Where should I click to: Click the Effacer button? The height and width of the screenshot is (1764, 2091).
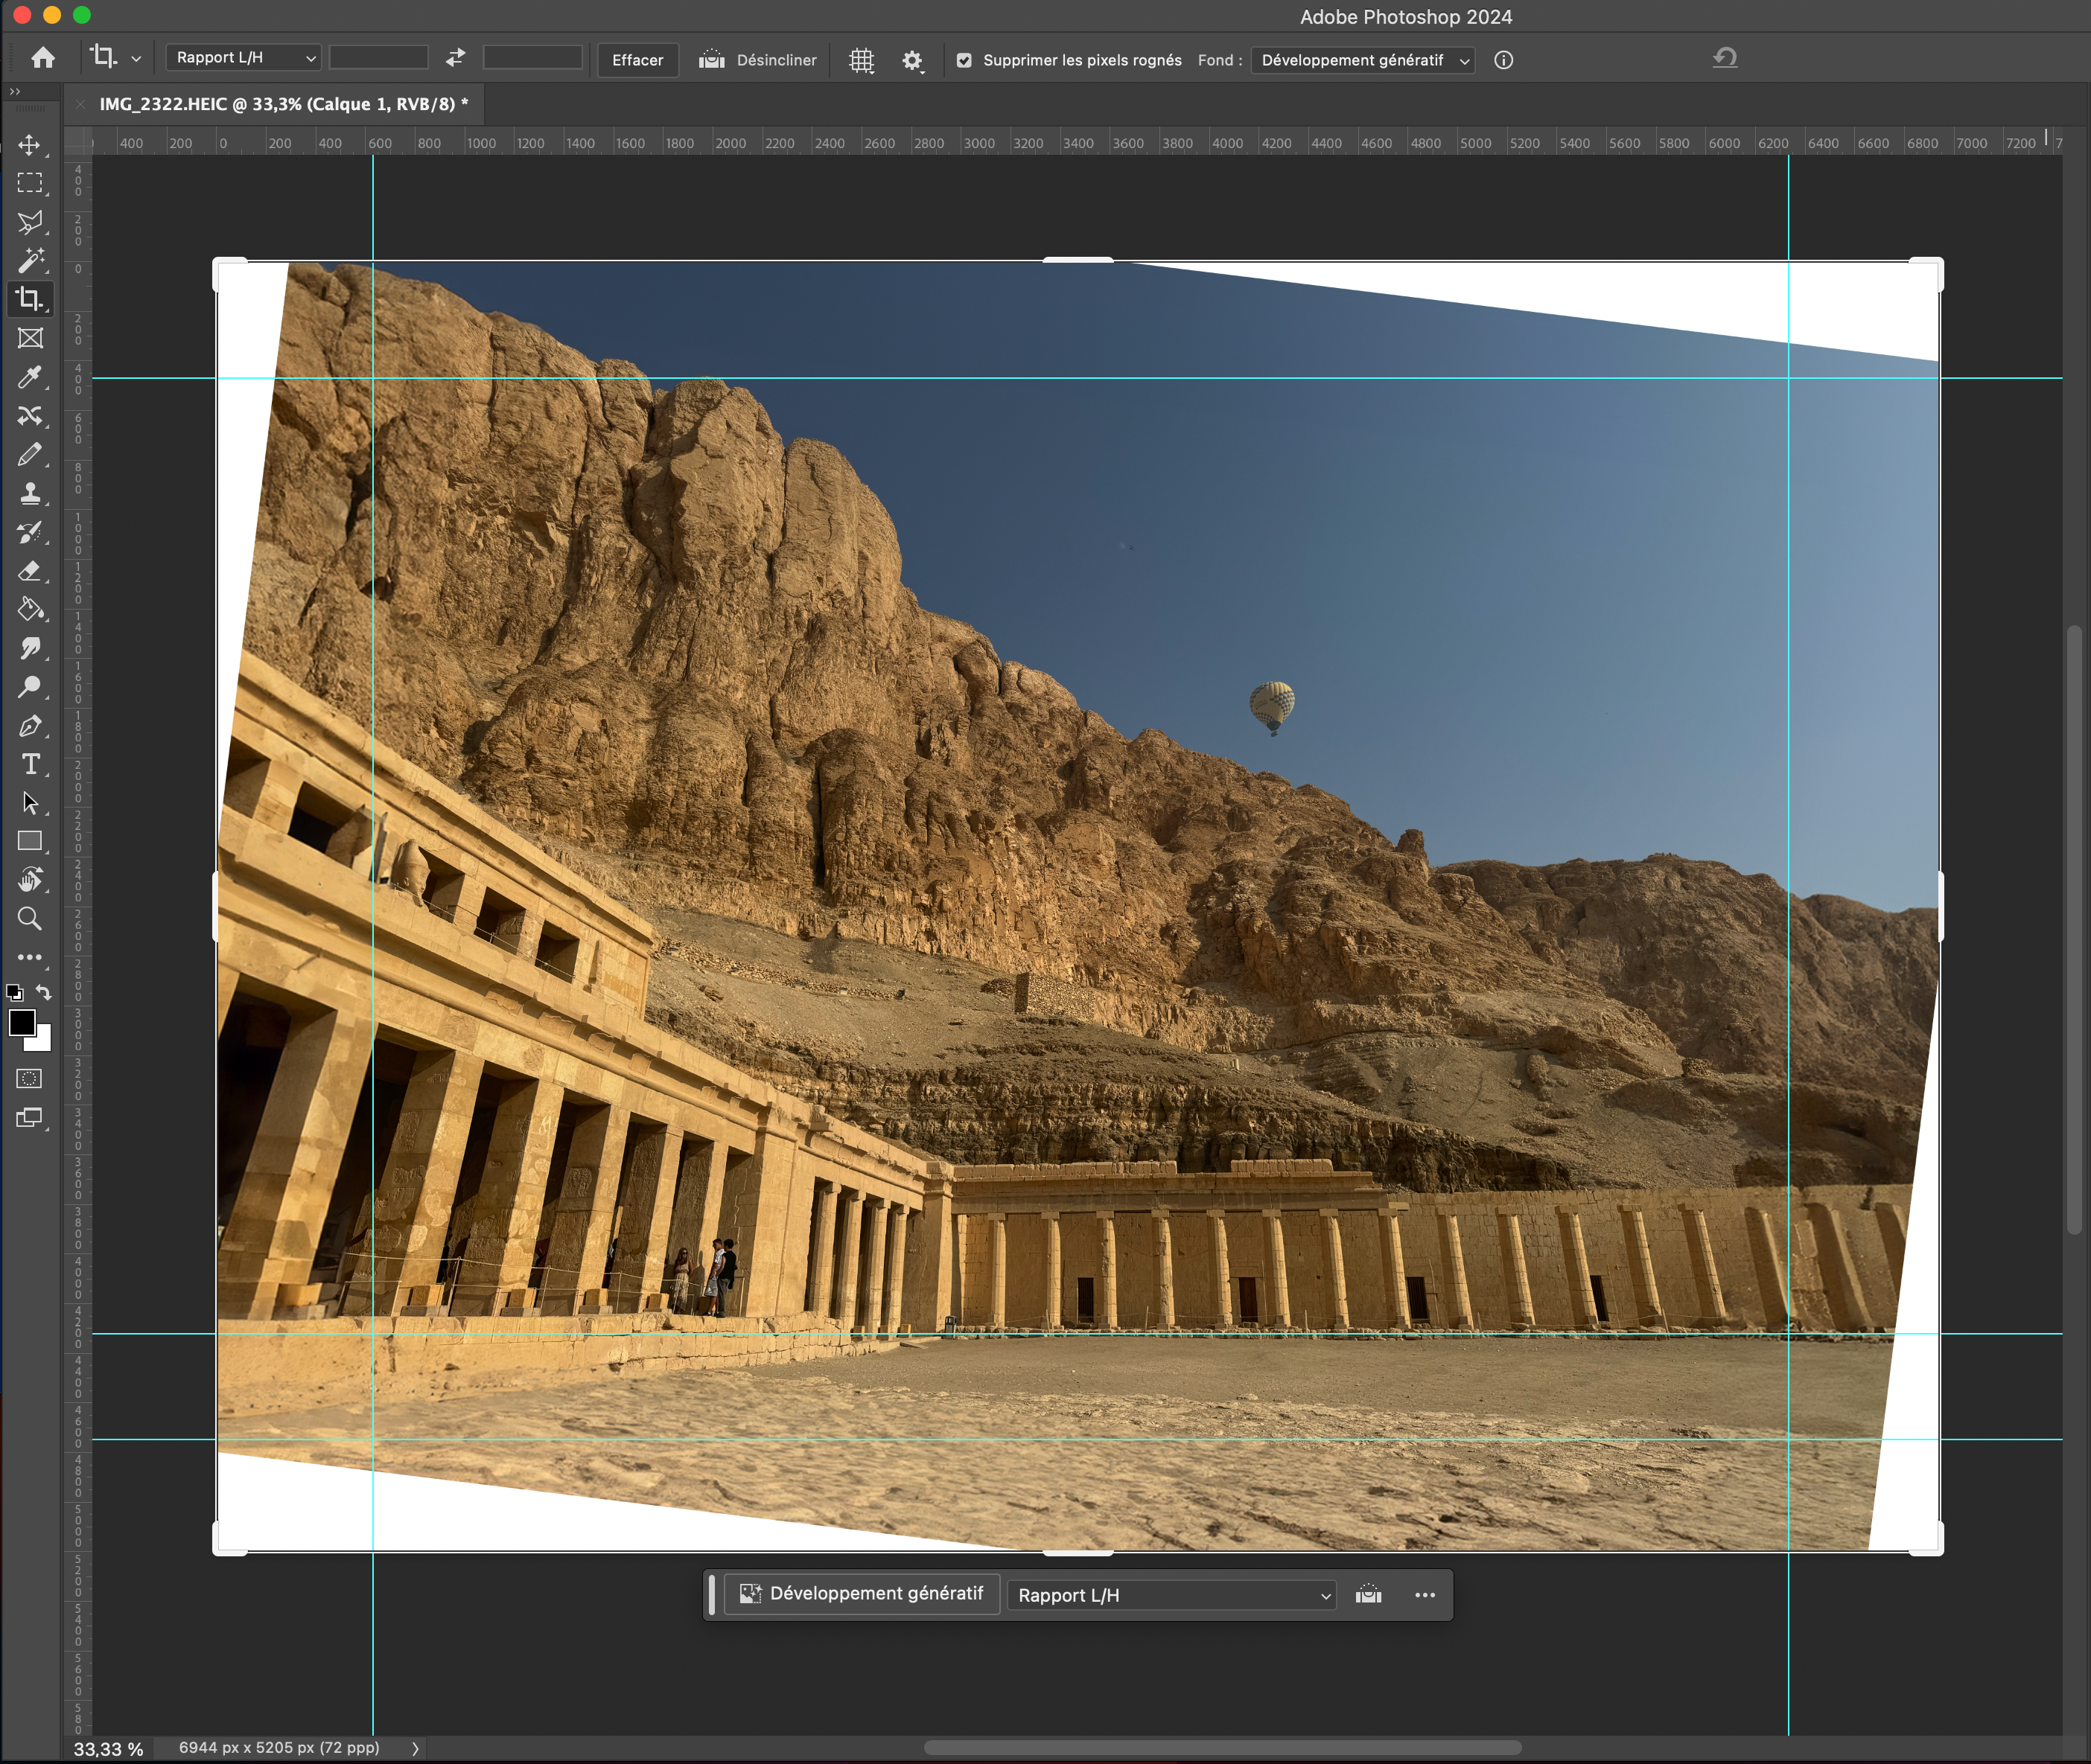pyautogui.click(x=637, y=60)
